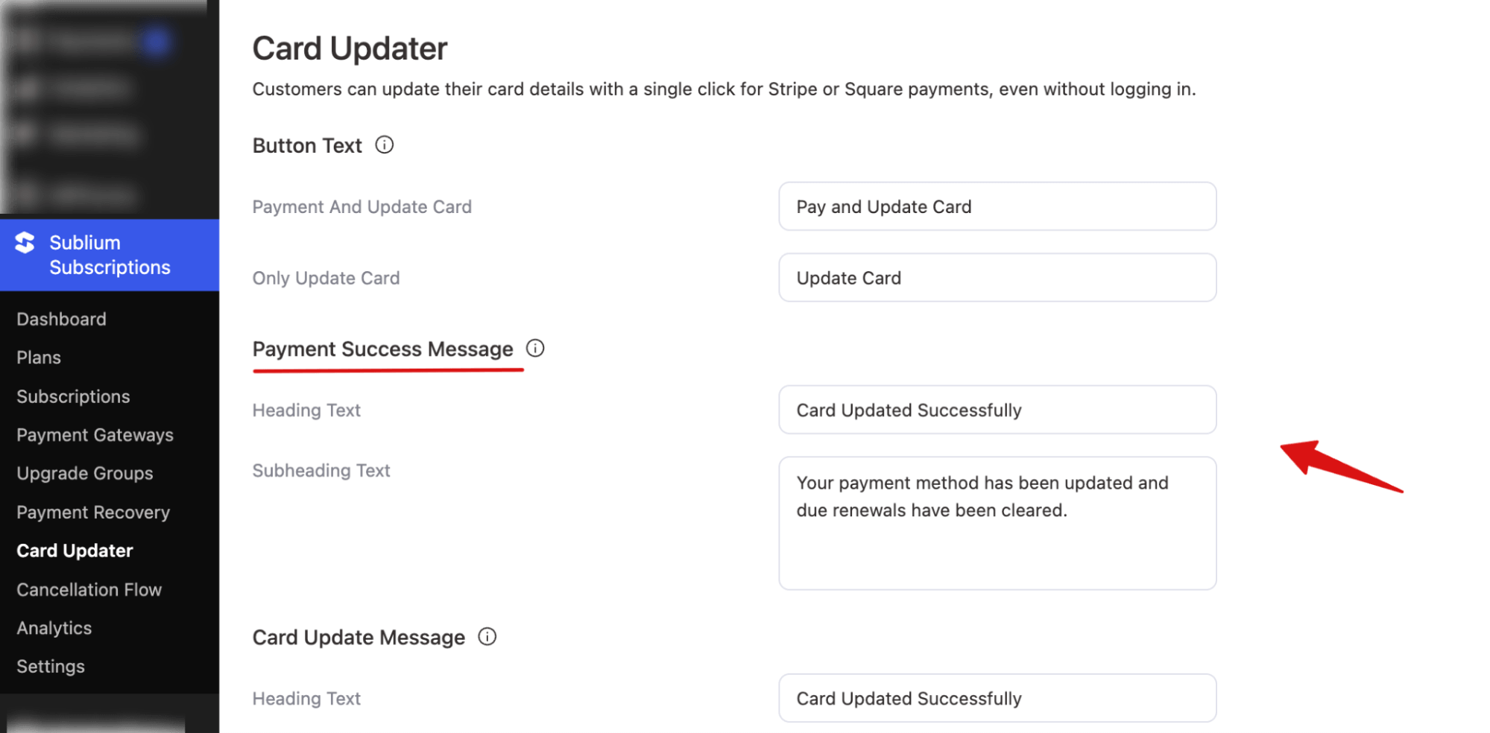This screenshot has width=1490, height=733.
Task: Go to Payment Gateways
Action: pyautogui.click(x=95, y=435)
